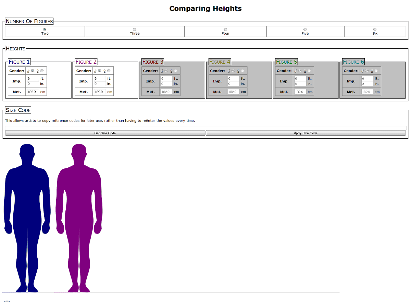The width and height of the screenshot is (411, 302).
Task: Focus the size code text field
Action: (x=206, y=128)
